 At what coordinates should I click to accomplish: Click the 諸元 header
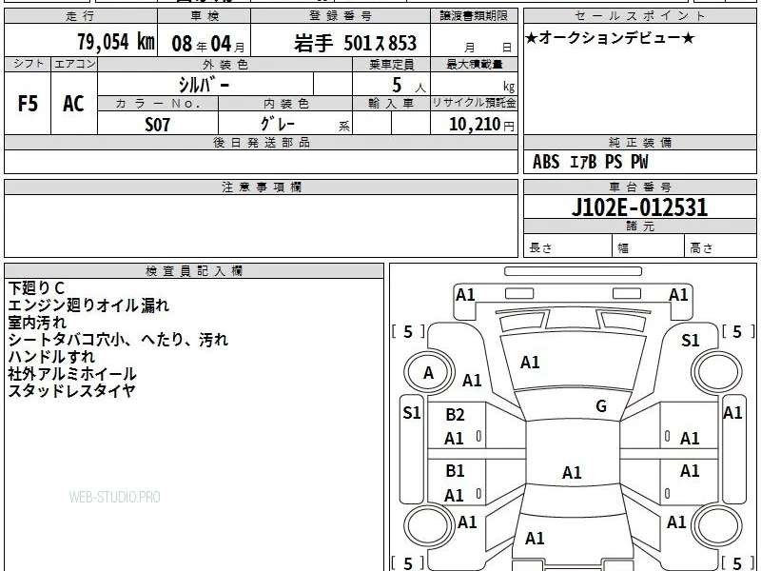[x=640, y=226]
